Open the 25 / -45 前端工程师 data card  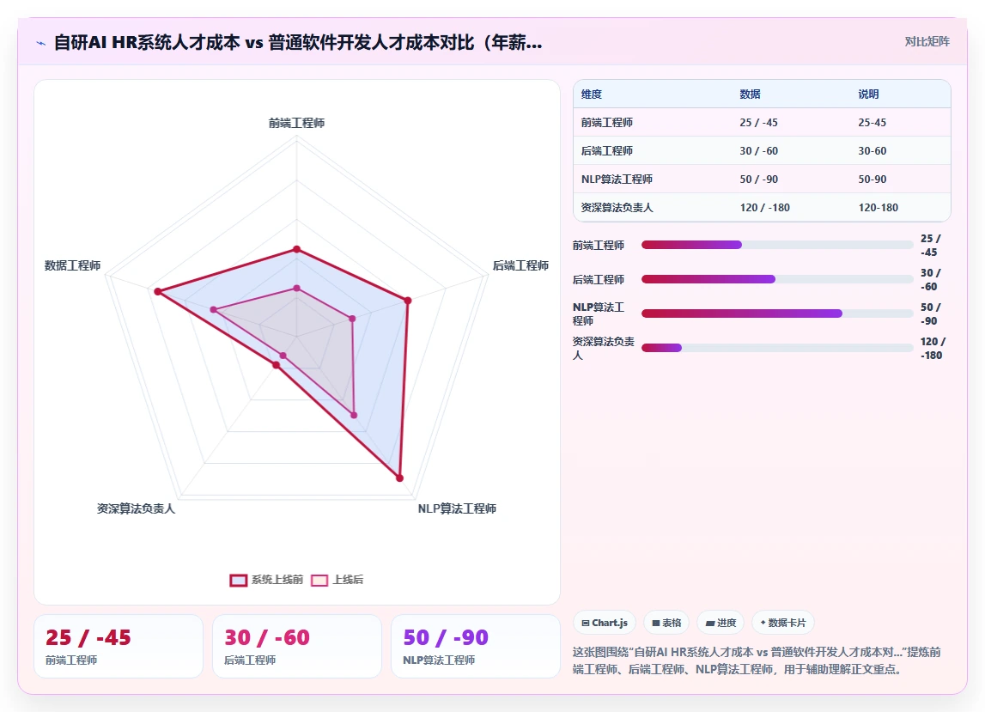click(119, 646)
